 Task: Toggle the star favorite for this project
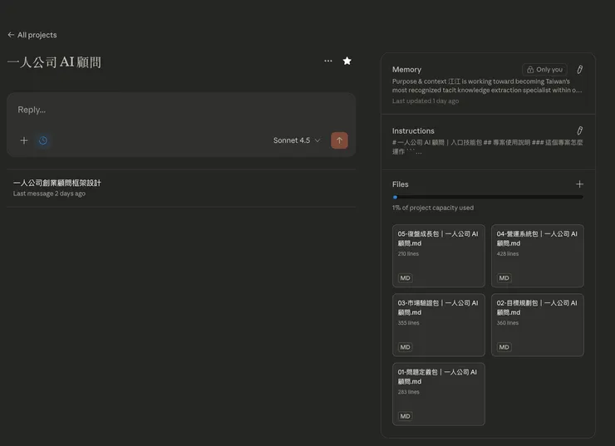347,61
